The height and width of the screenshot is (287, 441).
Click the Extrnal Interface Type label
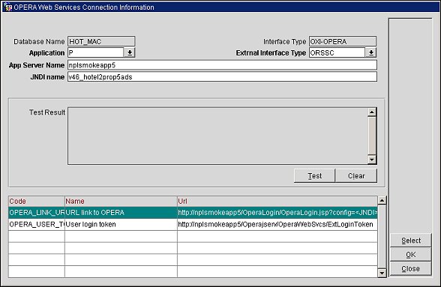(x=271, y=53)
